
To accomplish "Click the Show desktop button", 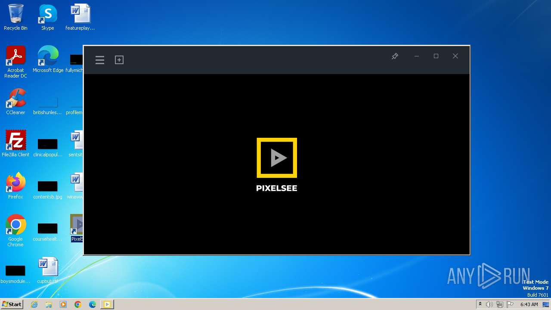I will point(546,304).
